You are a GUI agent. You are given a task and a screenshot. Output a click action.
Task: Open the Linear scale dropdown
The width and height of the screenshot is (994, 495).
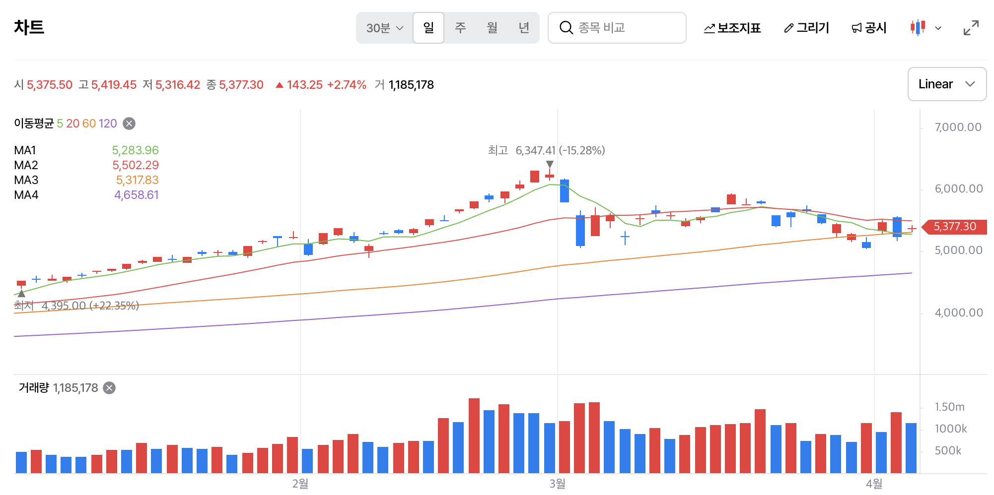click(x=947, y=84)
